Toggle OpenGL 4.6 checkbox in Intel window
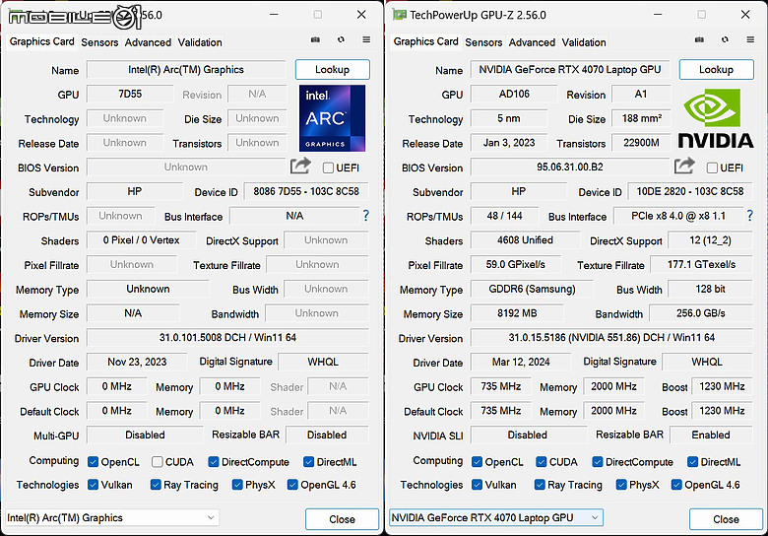 pyautogui.click(x=292, y=485)
